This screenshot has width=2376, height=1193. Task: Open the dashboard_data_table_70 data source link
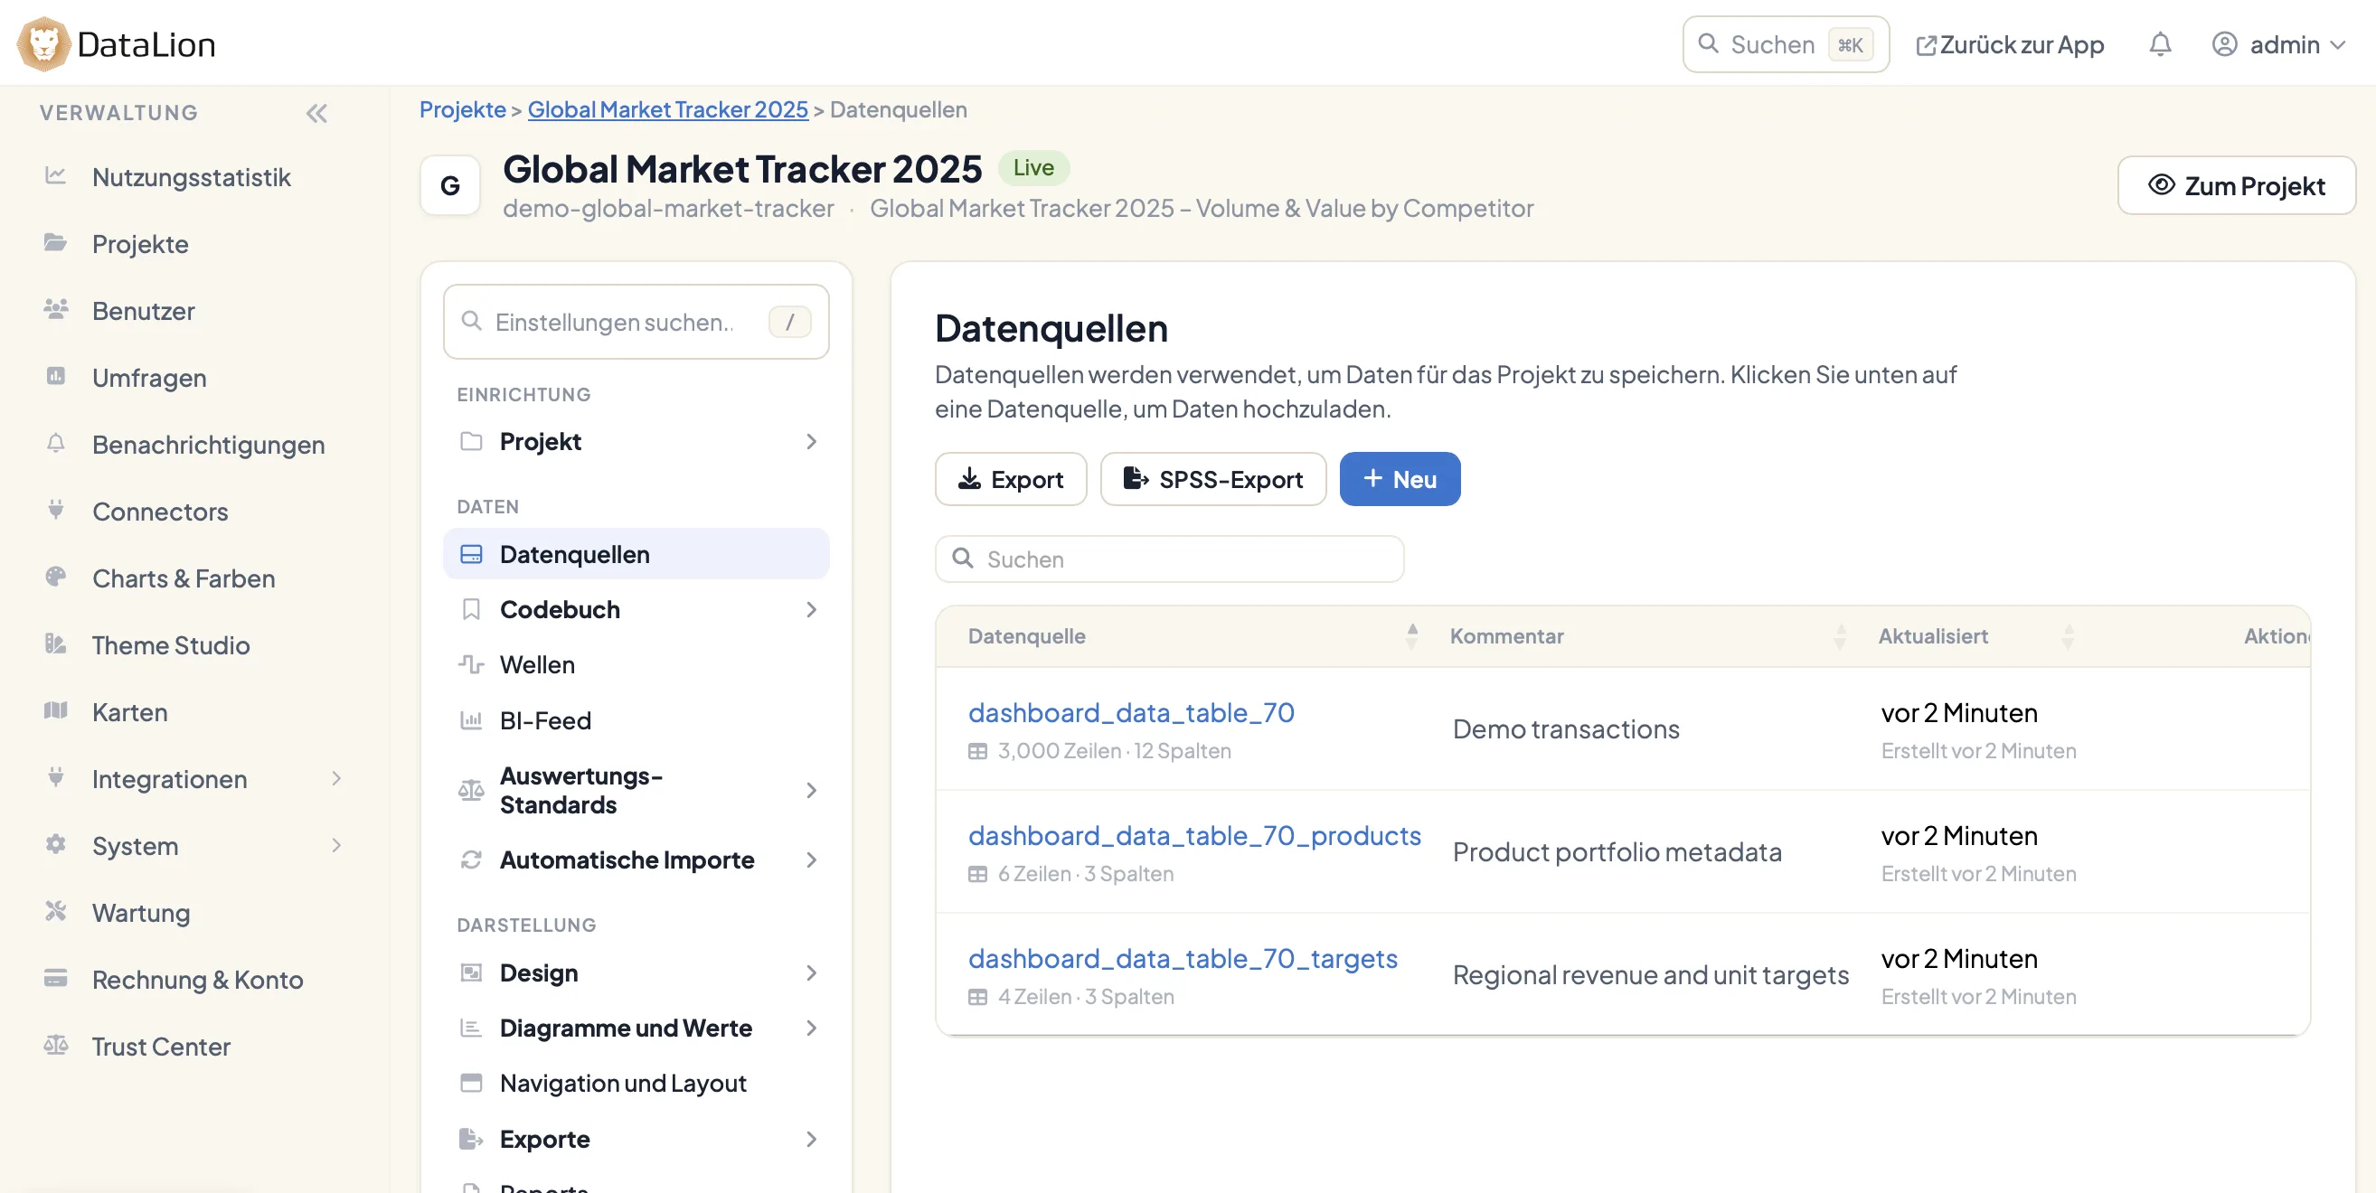(1131, 713)
